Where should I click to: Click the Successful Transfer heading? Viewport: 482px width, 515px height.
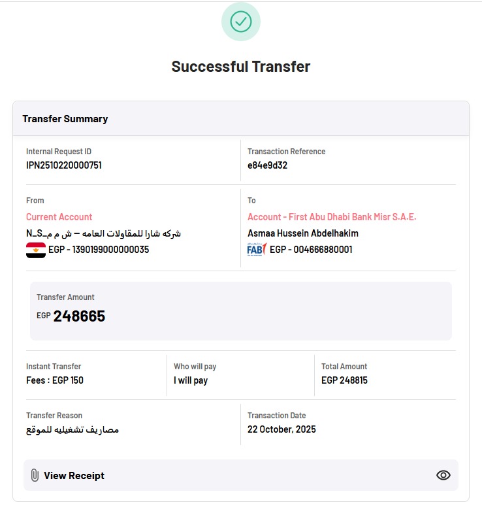click(241, 67)
